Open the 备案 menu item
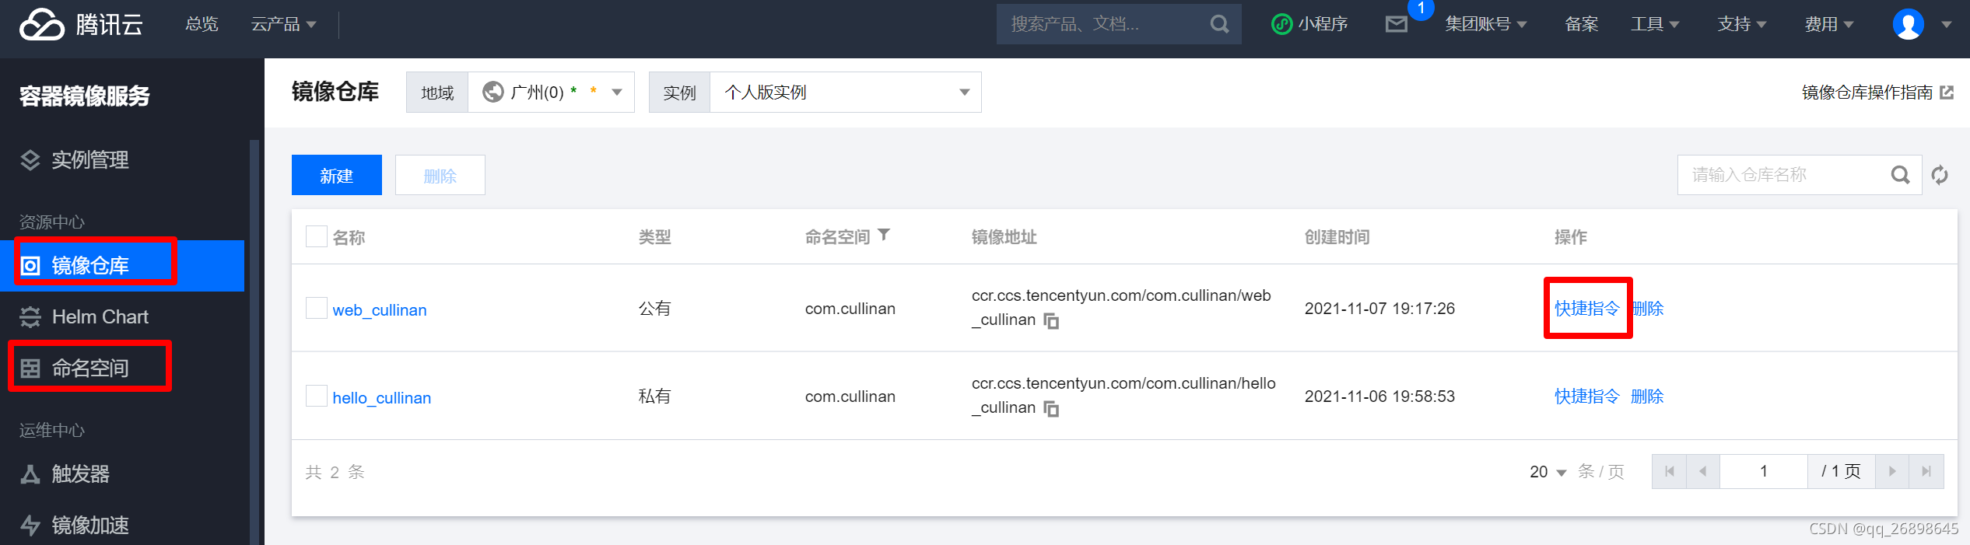The image size is (1970, 545). click(x=1581, y=24)
